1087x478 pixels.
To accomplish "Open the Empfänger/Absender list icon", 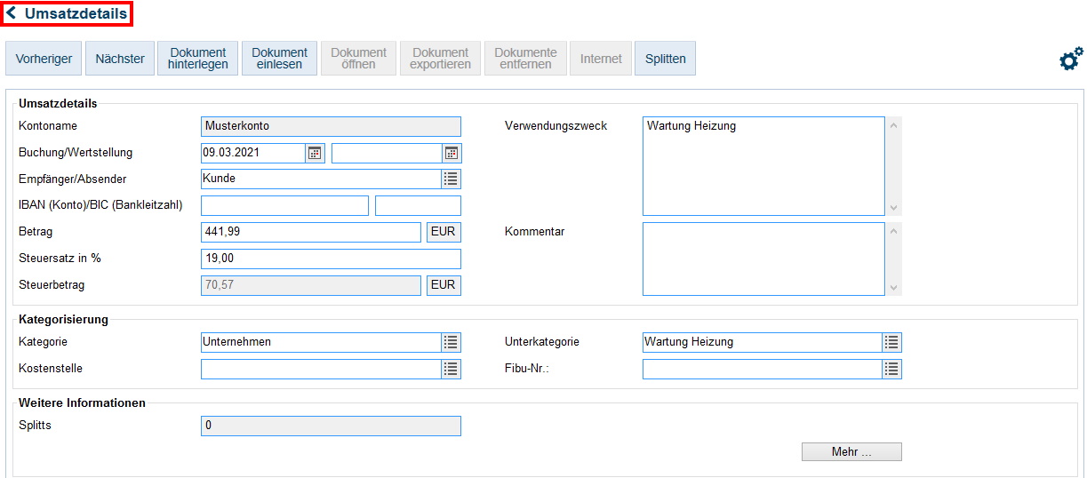I will pos(452,179).
